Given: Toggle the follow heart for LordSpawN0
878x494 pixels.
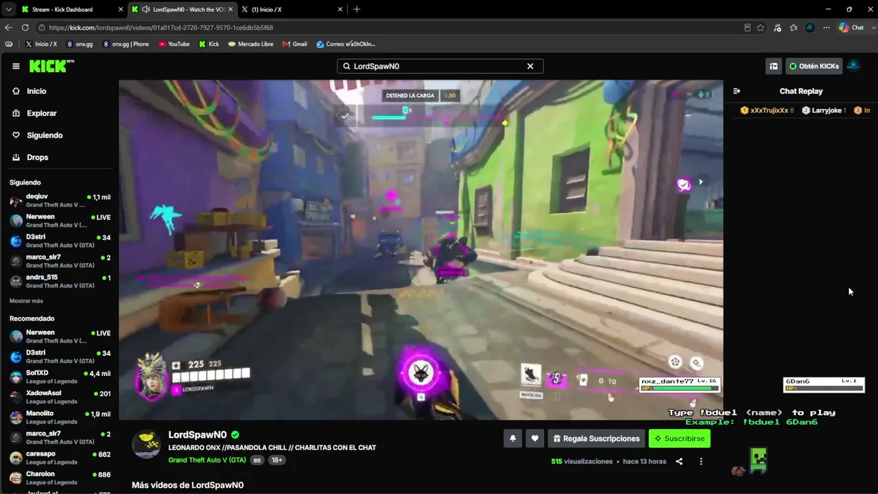Looking at the screenshot, I should tap(535, 438).
